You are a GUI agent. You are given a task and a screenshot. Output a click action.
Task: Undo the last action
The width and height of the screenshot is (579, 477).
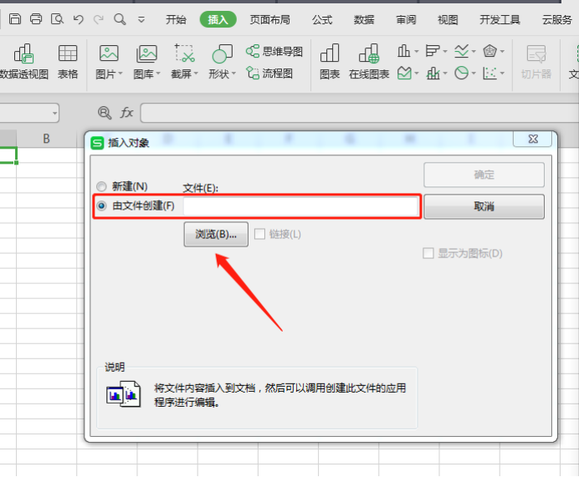coord(78,19)
